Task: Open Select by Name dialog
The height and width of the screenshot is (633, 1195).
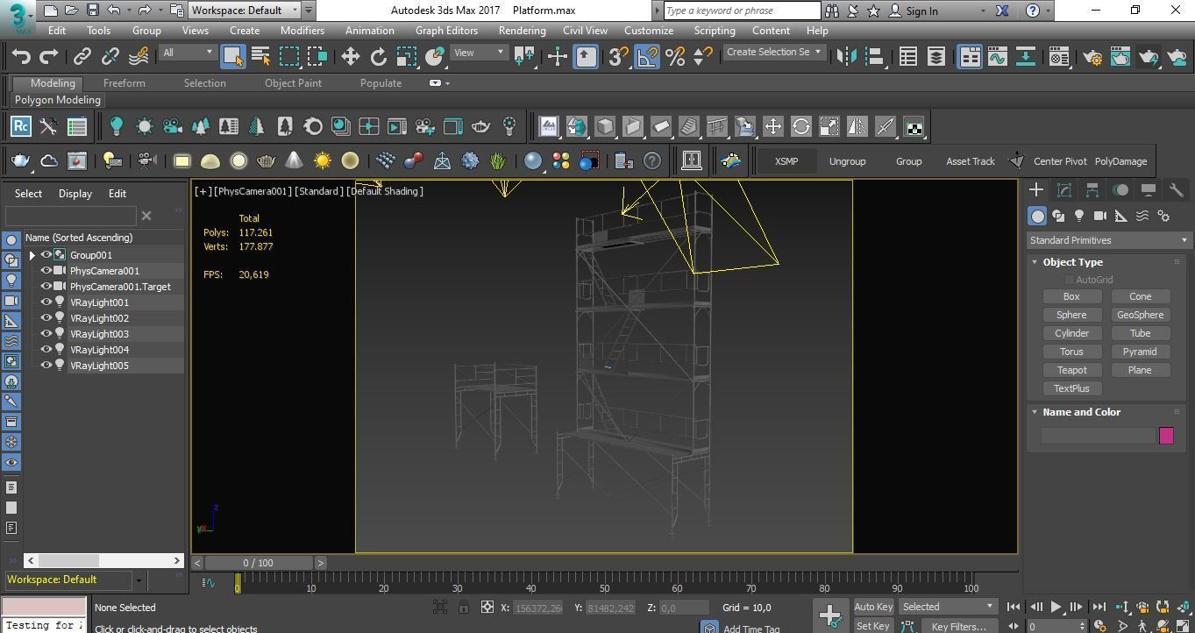Action: pyautogui.click(x=260, y=57)
